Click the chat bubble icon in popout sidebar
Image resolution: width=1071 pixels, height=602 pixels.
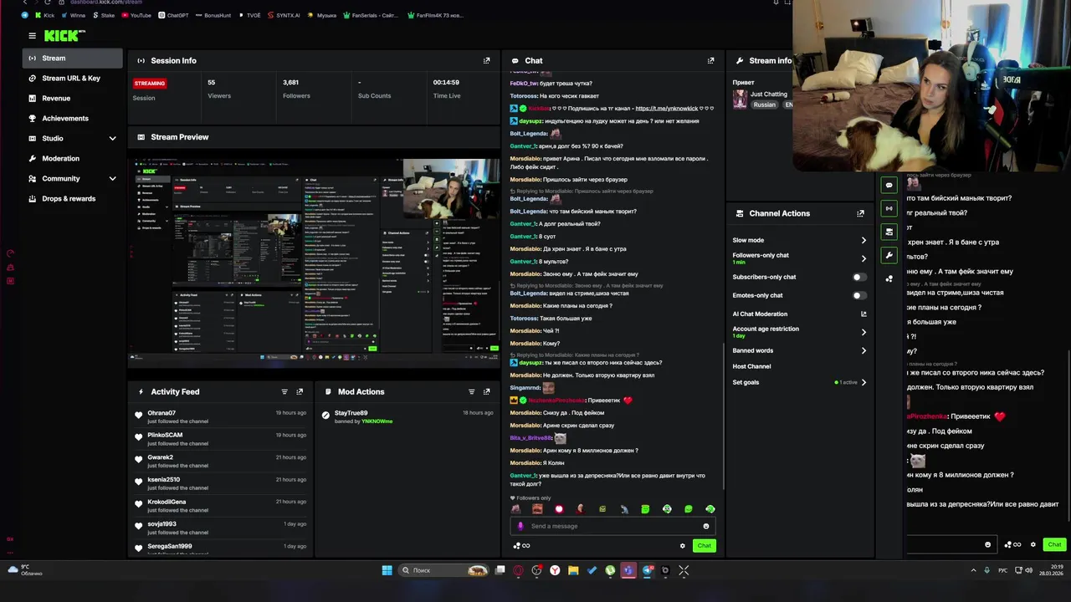[889, 185]
